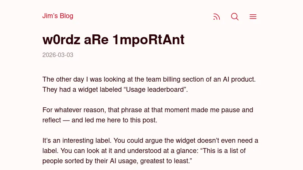Click the search magnifier icon
Screen dimensions: 303x170
[235, 17]
